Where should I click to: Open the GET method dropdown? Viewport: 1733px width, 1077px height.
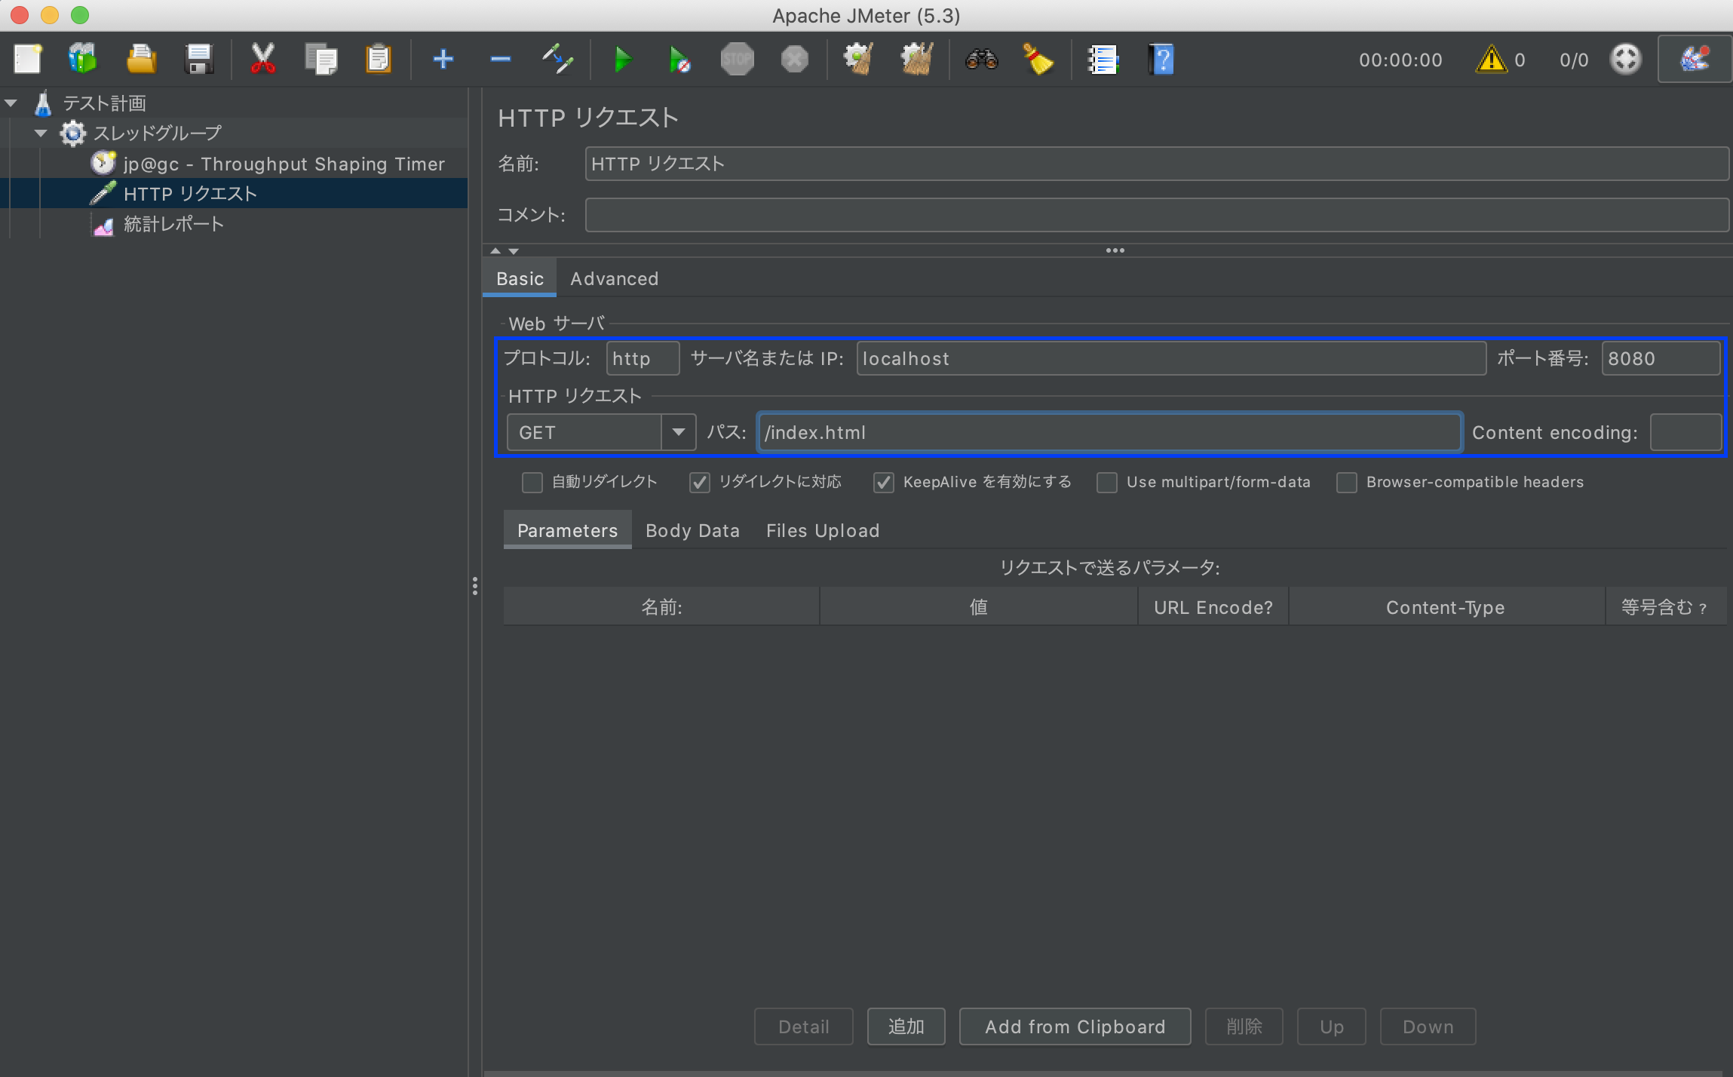678,432
